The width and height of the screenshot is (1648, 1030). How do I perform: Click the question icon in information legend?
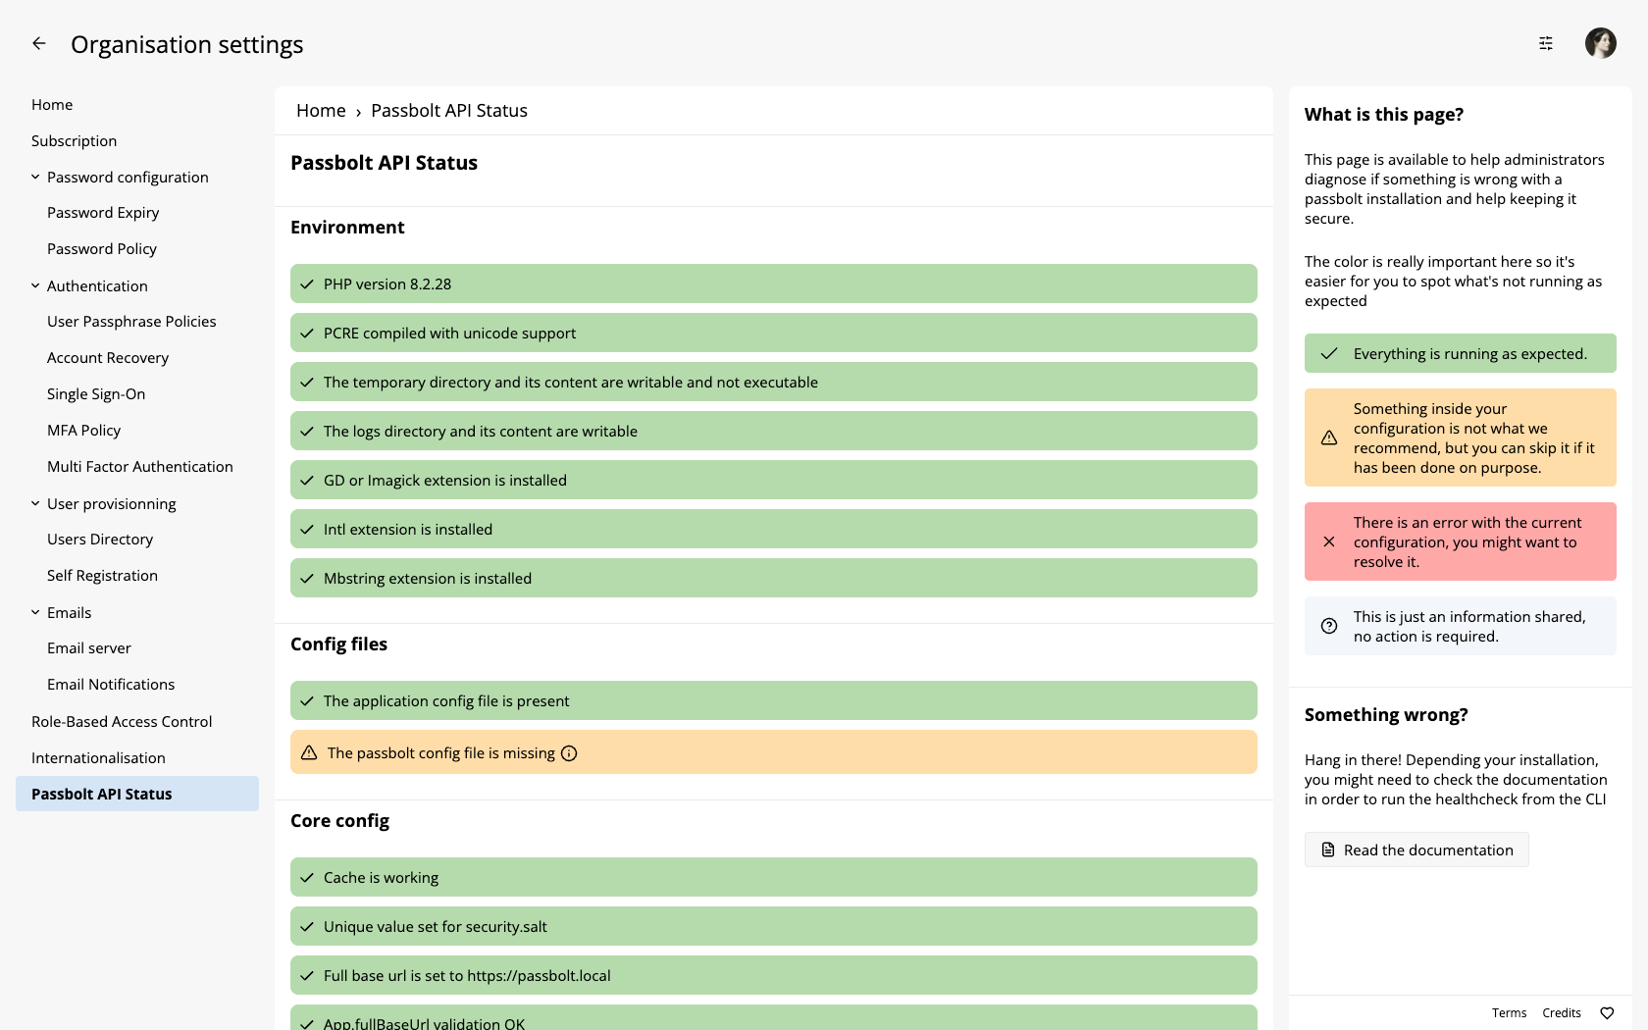(1329, 626)
